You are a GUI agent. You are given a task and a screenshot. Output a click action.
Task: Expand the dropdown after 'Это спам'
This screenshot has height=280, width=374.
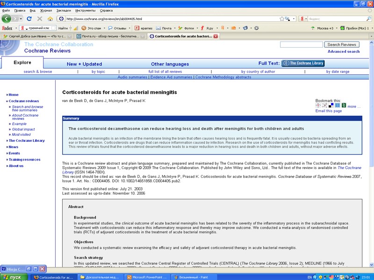tap(104, 28)
